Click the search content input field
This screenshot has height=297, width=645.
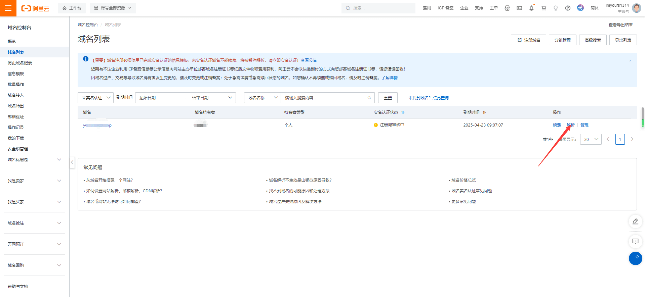coord(324,98)
